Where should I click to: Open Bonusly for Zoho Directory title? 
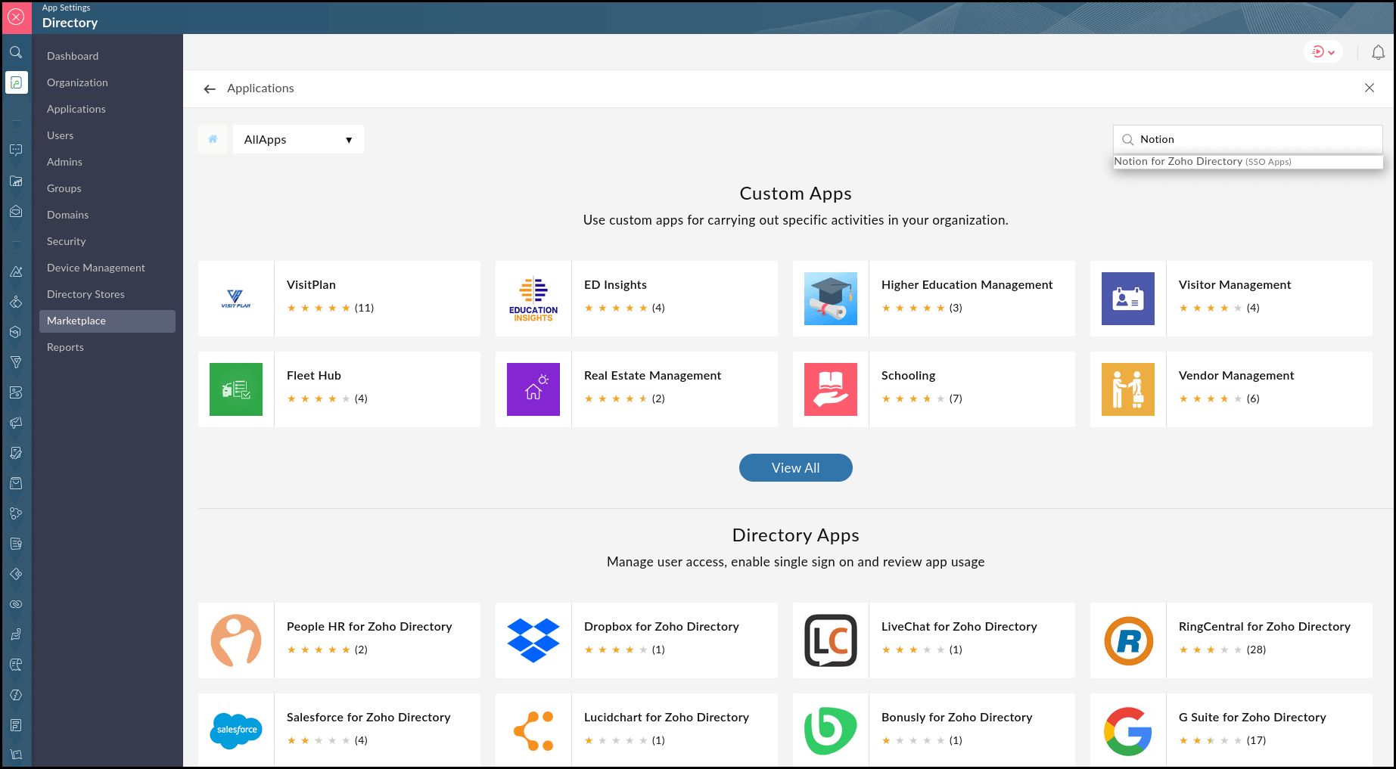957,718
